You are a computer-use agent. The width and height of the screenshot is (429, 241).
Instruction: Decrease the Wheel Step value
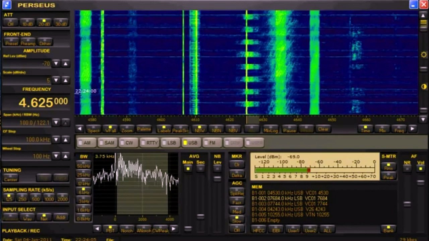coord(56,156)
